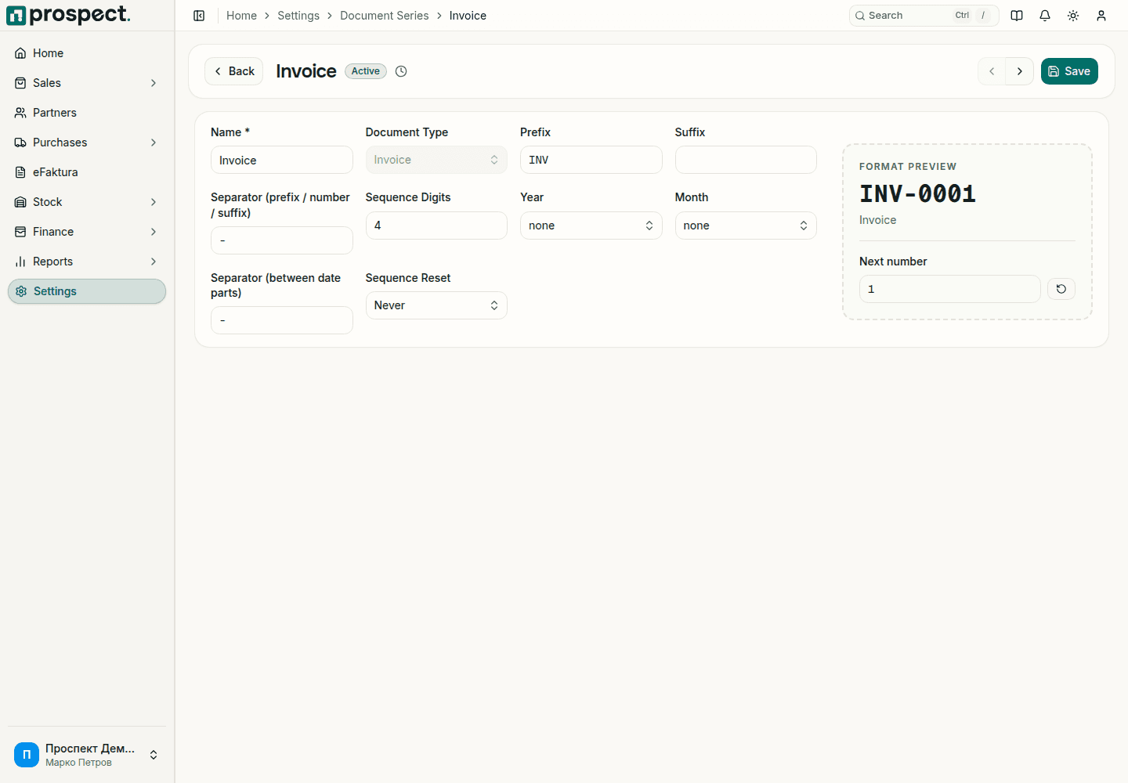
Task: Expand the Stock menu
Action: 87,202
